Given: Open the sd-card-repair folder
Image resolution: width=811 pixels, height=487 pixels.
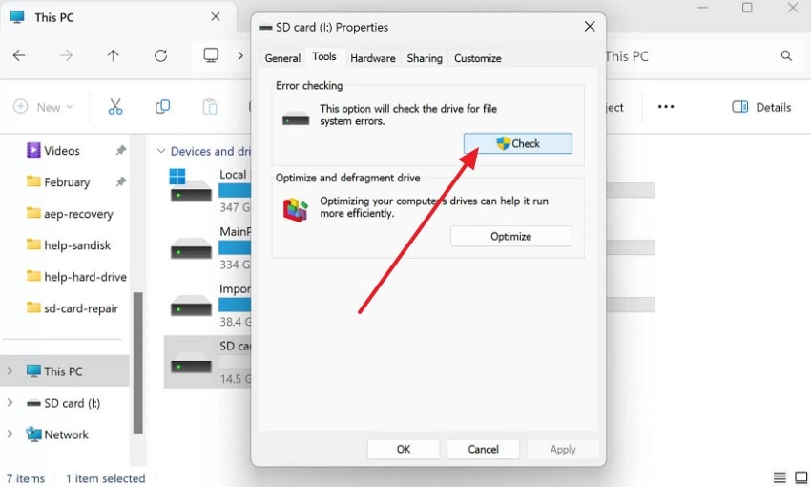Looking at the screenshot, I should 73,308.
